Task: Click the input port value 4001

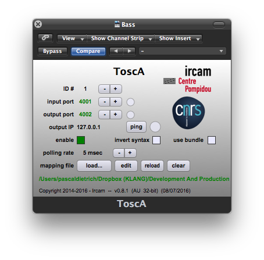Action: click(x=85, y=102)
